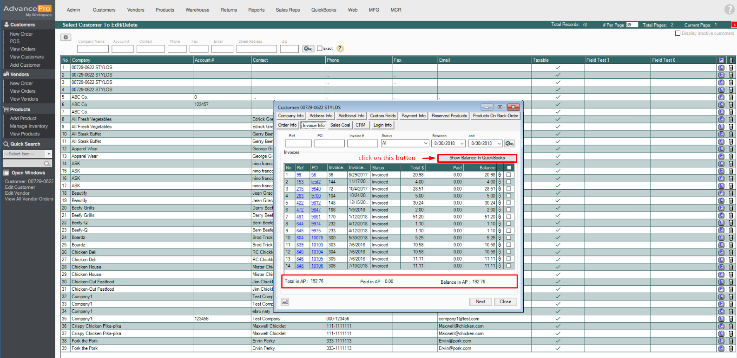Click the attachment paperclip icon for invoice 99
This screenshot has height=358, width=737.
(x=500, y=175)
